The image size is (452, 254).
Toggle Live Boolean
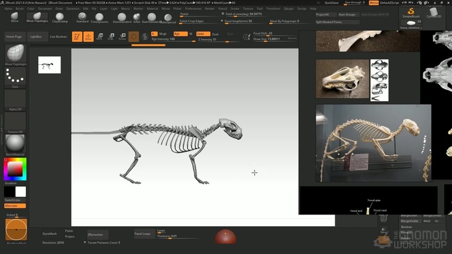click(59, 37)
